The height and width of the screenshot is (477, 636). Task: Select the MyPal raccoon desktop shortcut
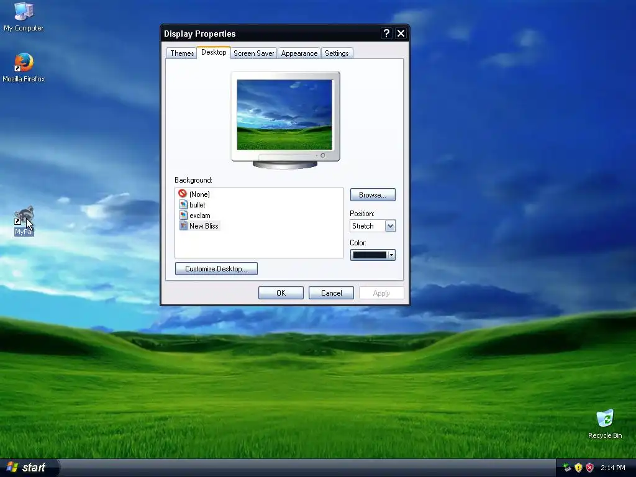(x=24, y=221)
